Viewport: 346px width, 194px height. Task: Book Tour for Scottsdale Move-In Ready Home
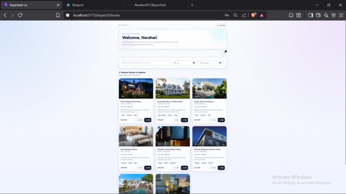185,120
